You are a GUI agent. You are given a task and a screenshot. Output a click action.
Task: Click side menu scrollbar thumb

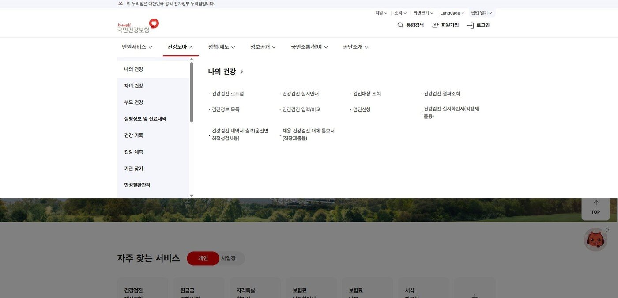[192, 92]
